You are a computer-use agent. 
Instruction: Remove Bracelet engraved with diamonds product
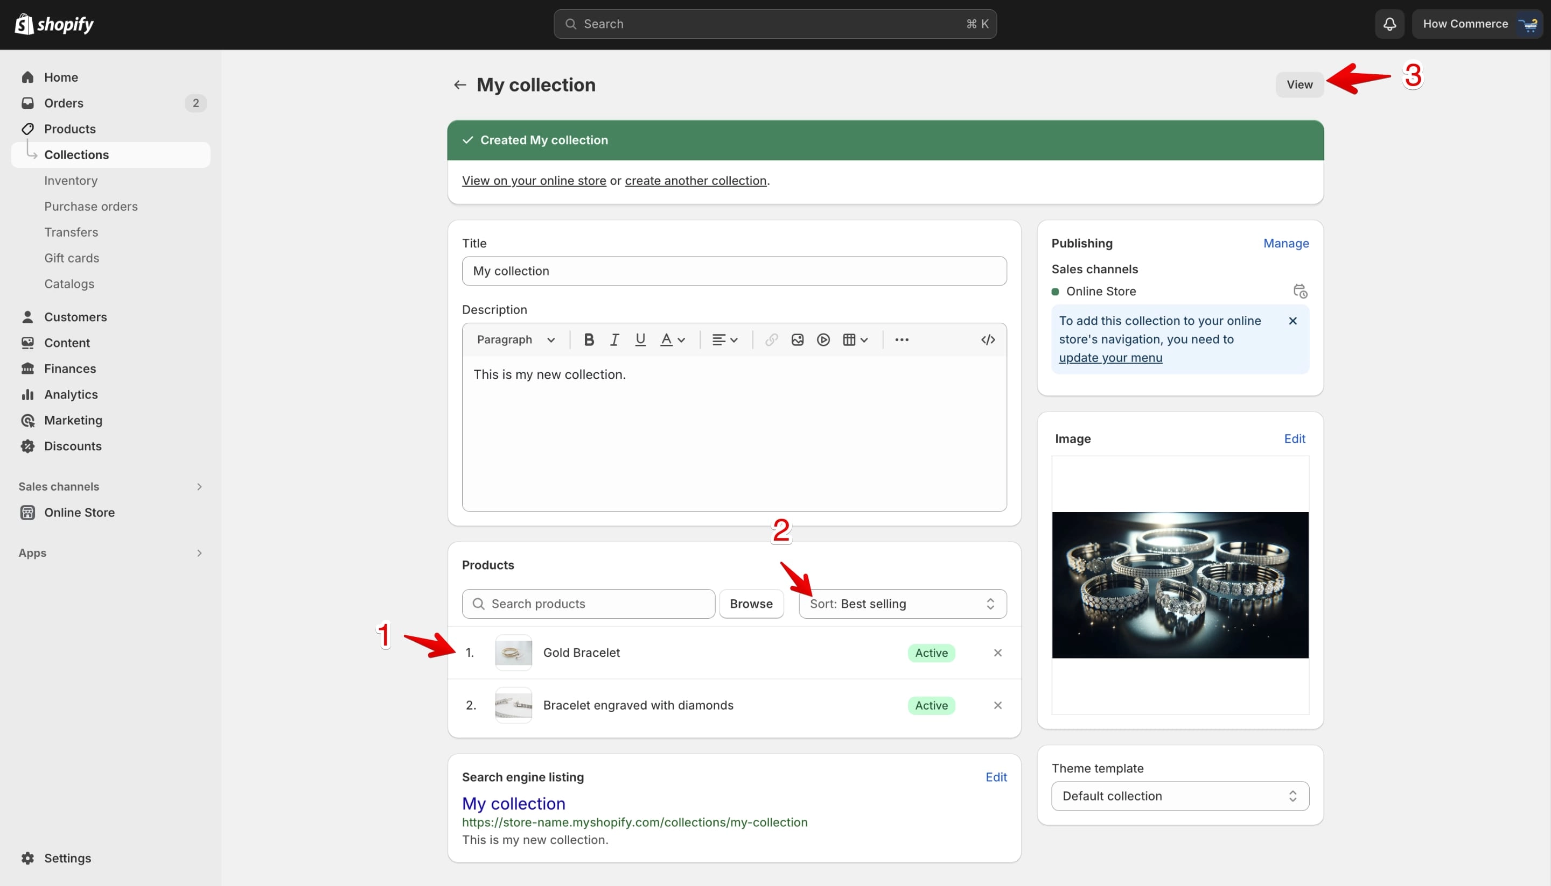pyautogui.click(x=997, y=705)
